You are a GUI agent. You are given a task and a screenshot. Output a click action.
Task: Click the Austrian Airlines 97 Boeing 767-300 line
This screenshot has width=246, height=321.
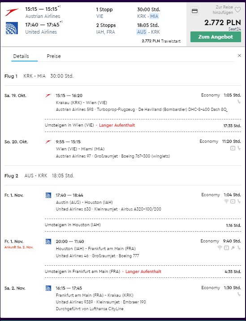pos(113,156)
